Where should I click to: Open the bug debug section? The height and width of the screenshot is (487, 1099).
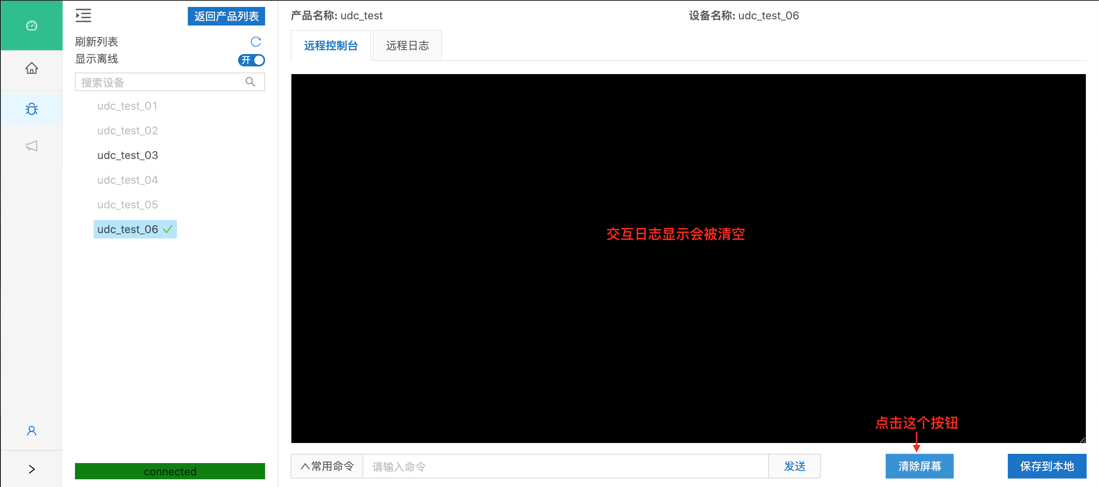pos(32,109)
